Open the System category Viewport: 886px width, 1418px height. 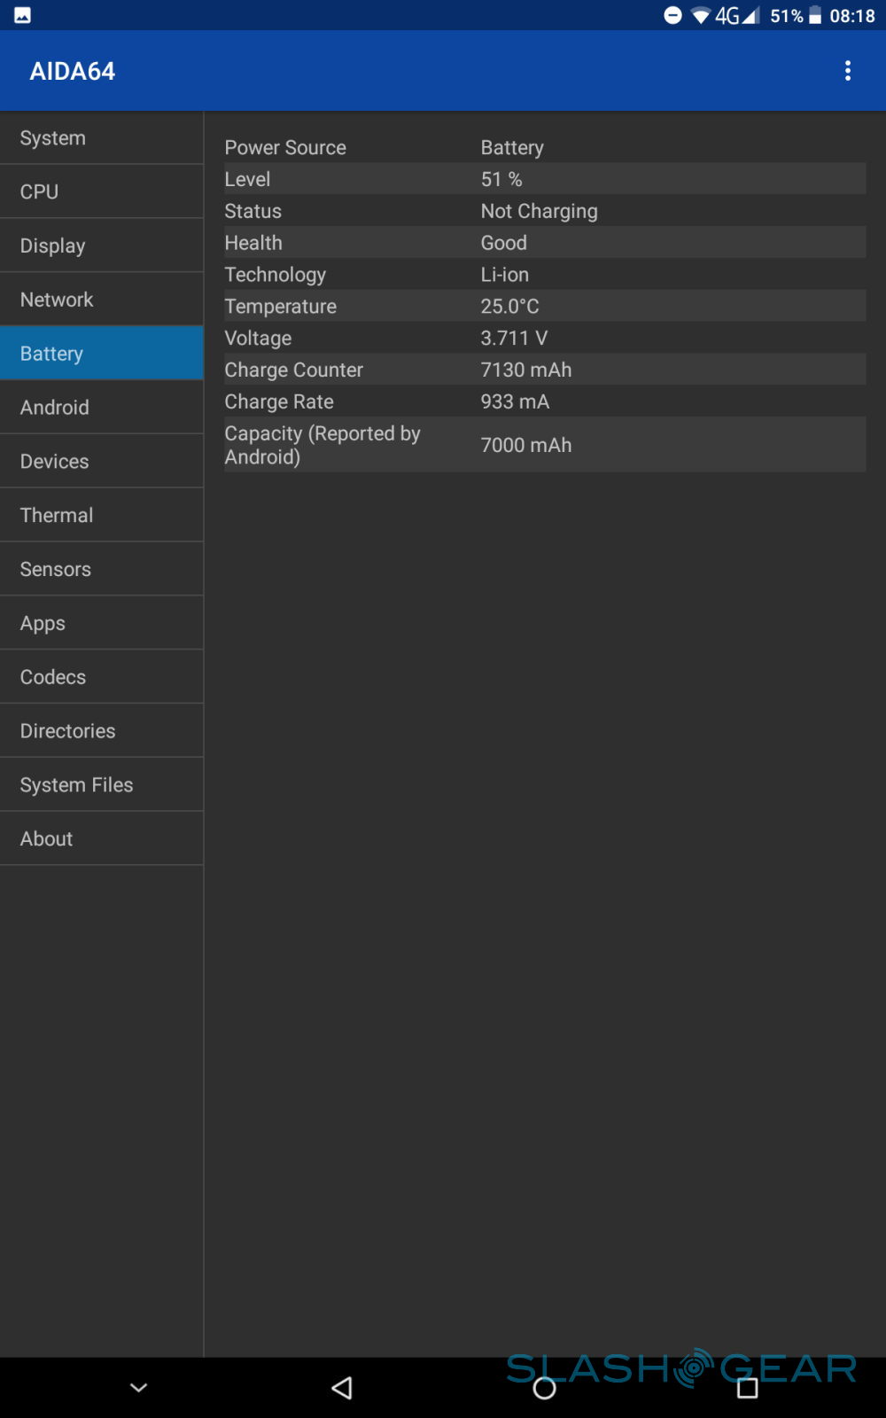[102, 138]
